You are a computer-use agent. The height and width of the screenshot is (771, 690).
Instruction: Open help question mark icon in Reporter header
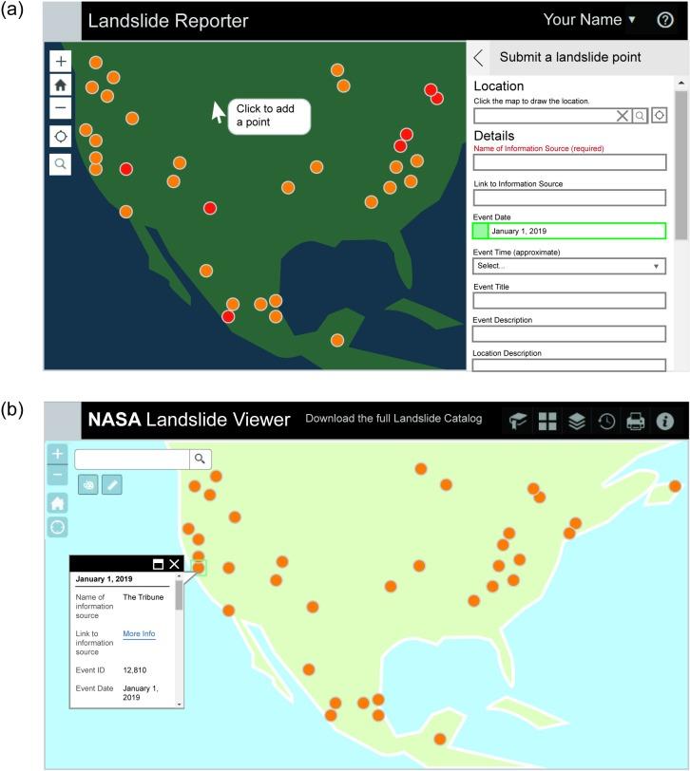tap(665, 20)
